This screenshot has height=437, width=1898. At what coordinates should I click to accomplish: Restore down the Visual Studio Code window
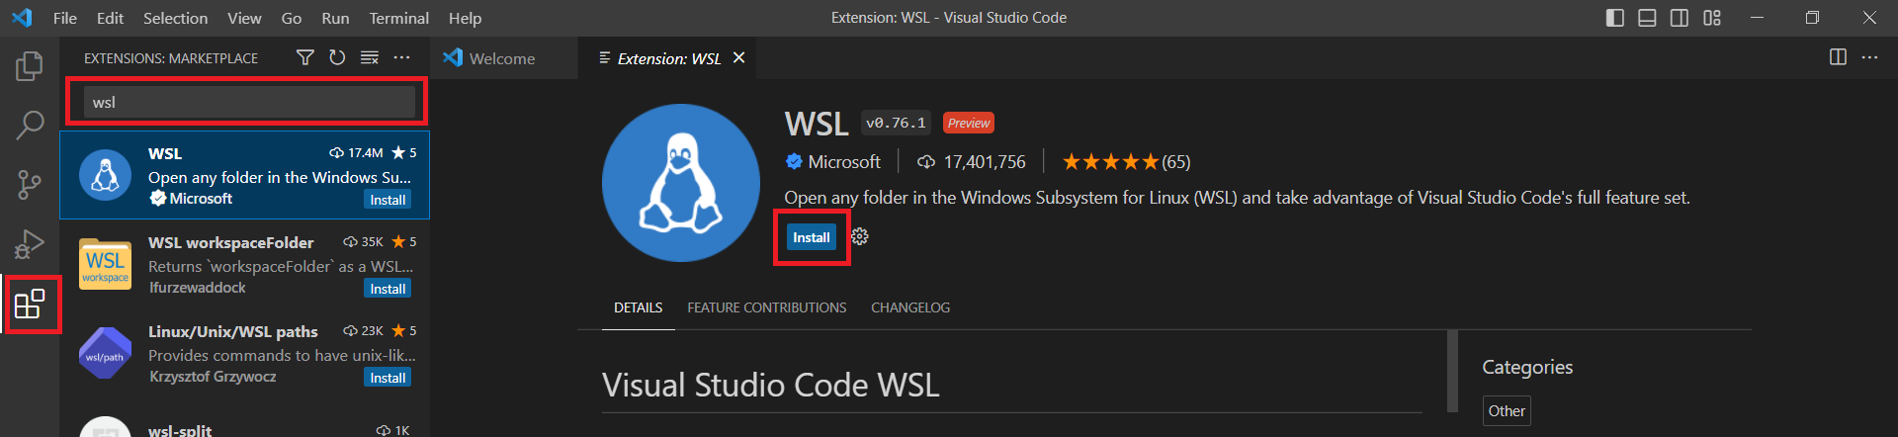tap(1812, 18)
